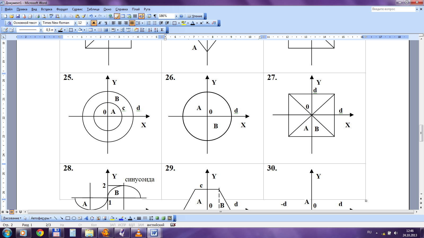The image size is (424, 238).
Task: Click the Format Painter brush icon
Action: click(x=83, y=16)
